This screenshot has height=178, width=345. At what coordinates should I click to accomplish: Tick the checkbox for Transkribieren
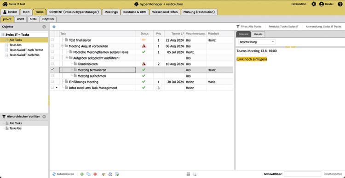pyautogui.click(x=52, y=64)
